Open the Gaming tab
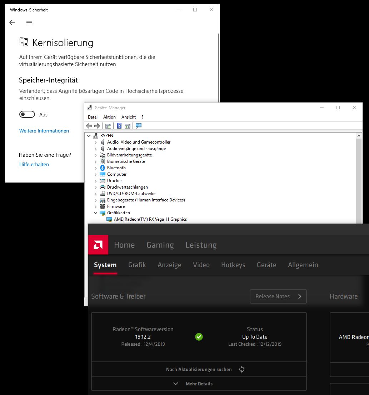The width and height of the screenshot is (369, 395). 160,245
